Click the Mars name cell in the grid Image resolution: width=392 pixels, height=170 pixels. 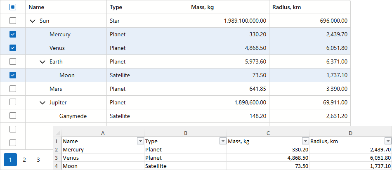(66, 89)
